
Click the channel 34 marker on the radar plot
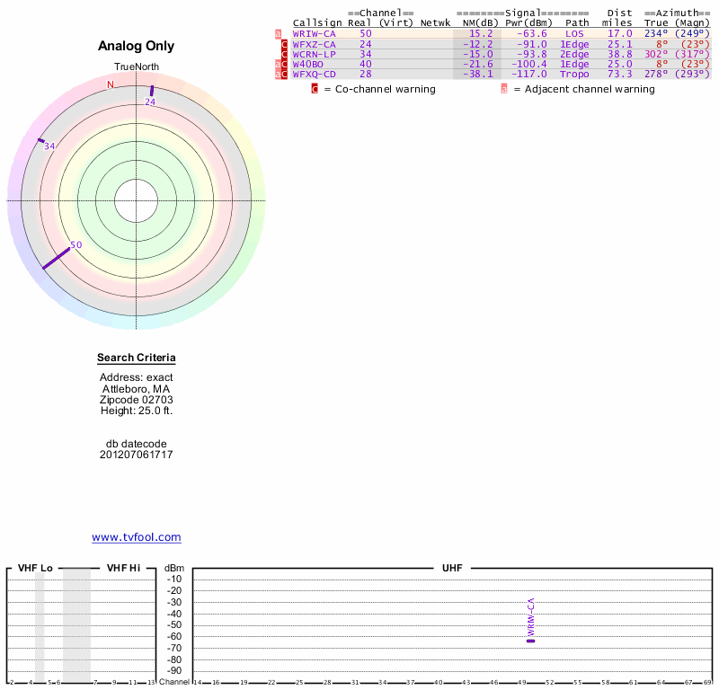40,141
